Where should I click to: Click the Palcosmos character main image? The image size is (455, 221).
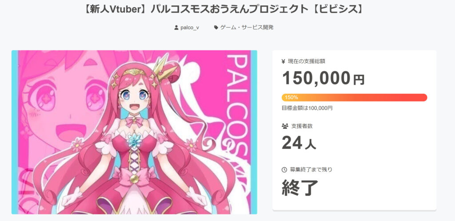point(134,132)
